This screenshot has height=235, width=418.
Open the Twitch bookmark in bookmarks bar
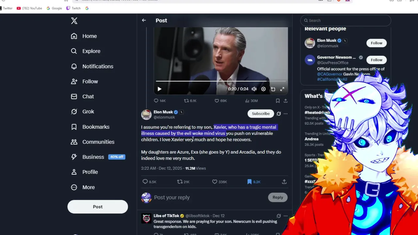73,8
